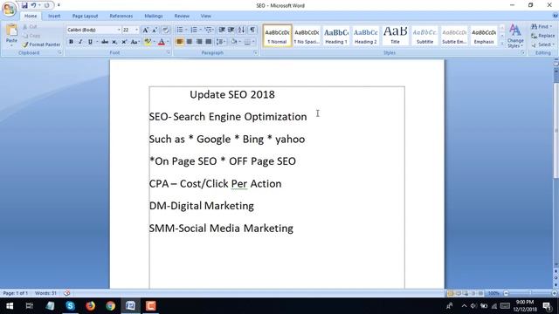Toggle italic formatting
Screen dimensions: 559x314
coord(80,42)
